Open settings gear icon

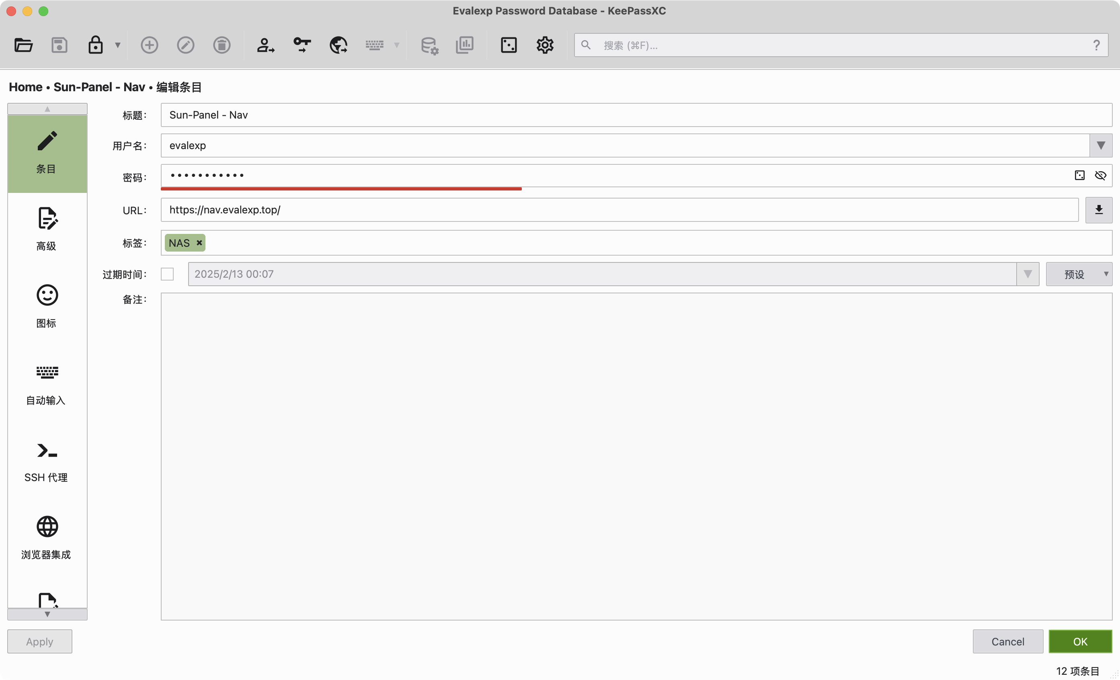pos(545,45)
